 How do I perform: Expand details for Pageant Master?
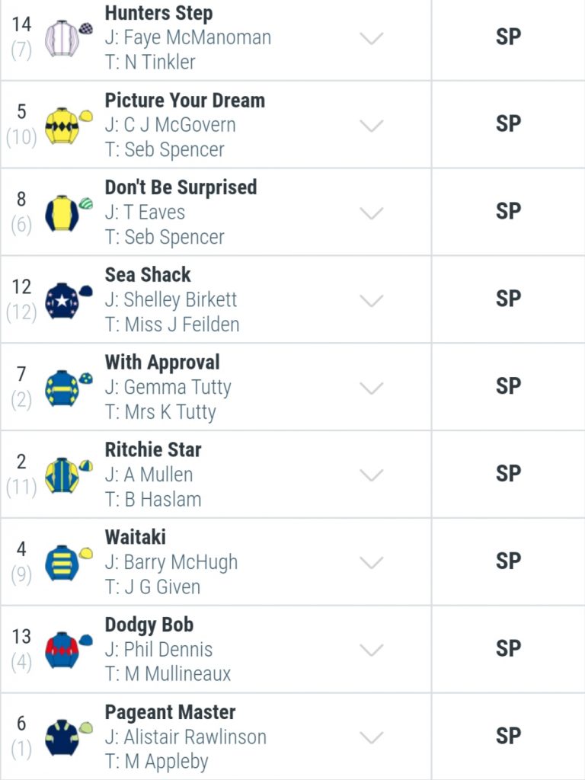coord(371,737)
